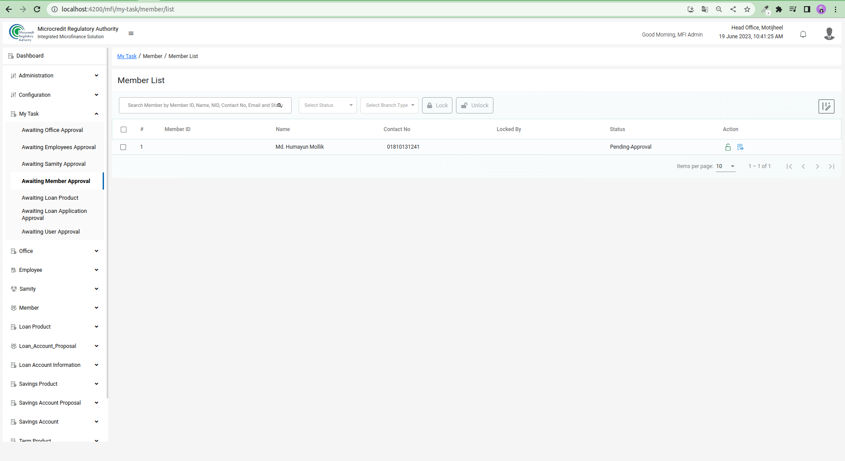Open the Chrome three-dot menu
This screenshot has width=845, height=461.
click(835, 9)
